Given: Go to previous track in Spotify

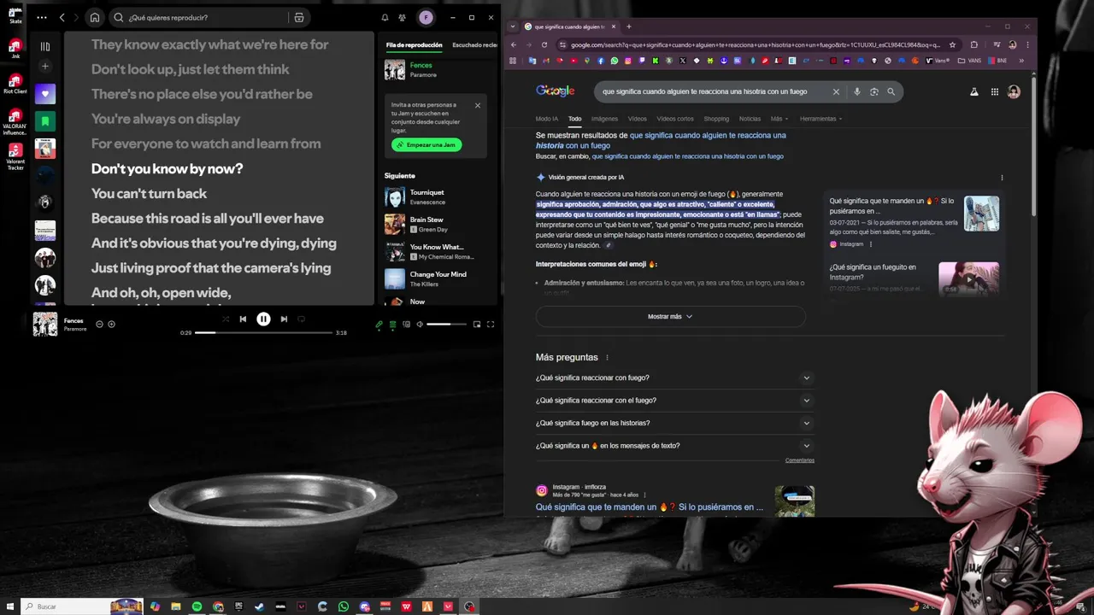Looking at the screenshot, I should tap(243, 319).
